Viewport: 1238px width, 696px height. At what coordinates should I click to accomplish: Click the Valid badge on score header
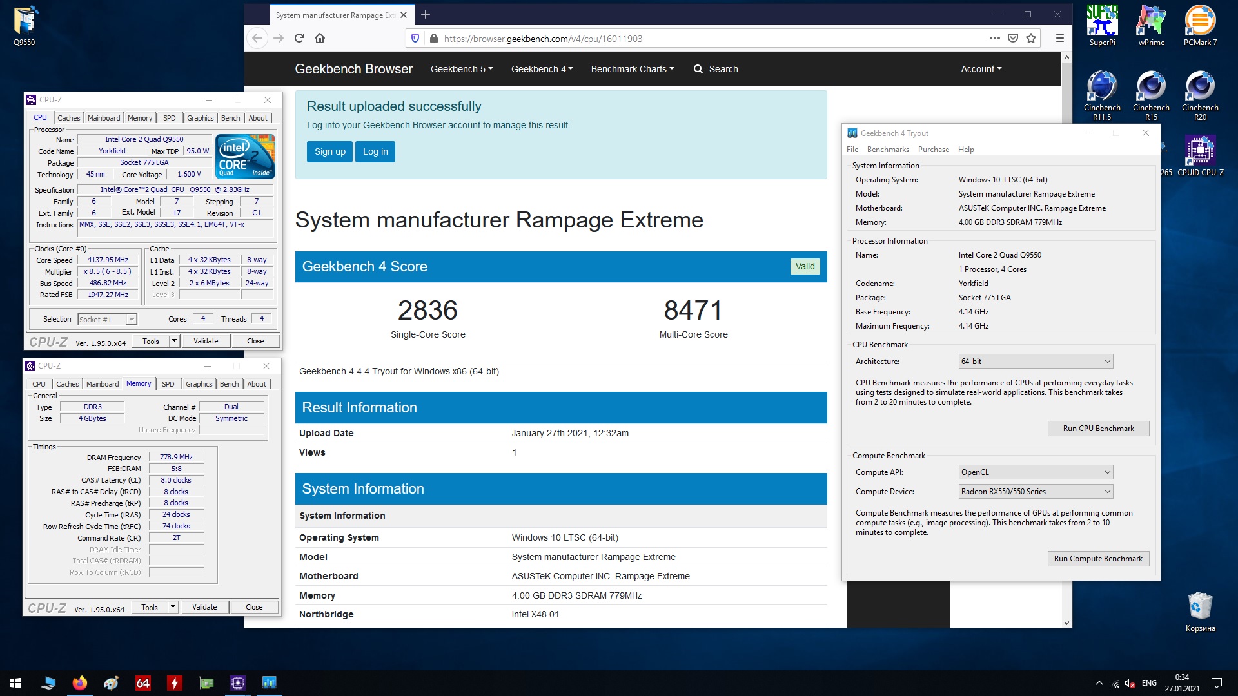click(x=805, y=266)
